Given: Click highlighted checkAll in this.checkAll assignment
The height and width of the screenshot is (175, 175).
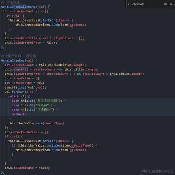Looking at the screenshot, I should [21, 69].
